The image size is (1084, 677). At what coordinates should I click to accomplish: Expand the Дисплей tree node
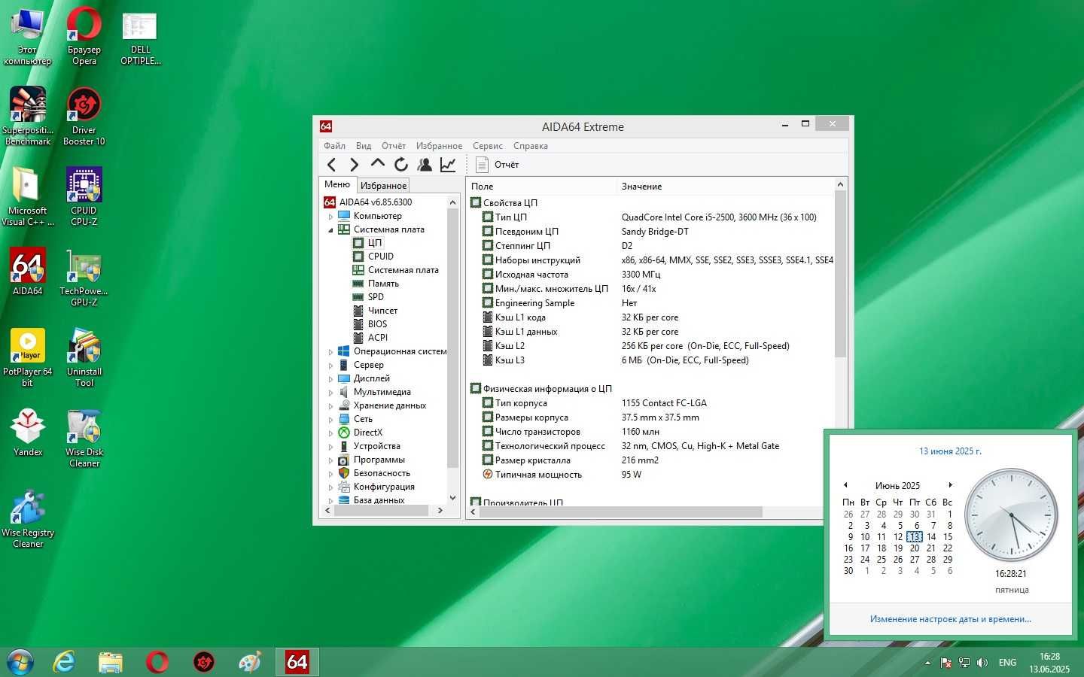[x=330, y=379]
